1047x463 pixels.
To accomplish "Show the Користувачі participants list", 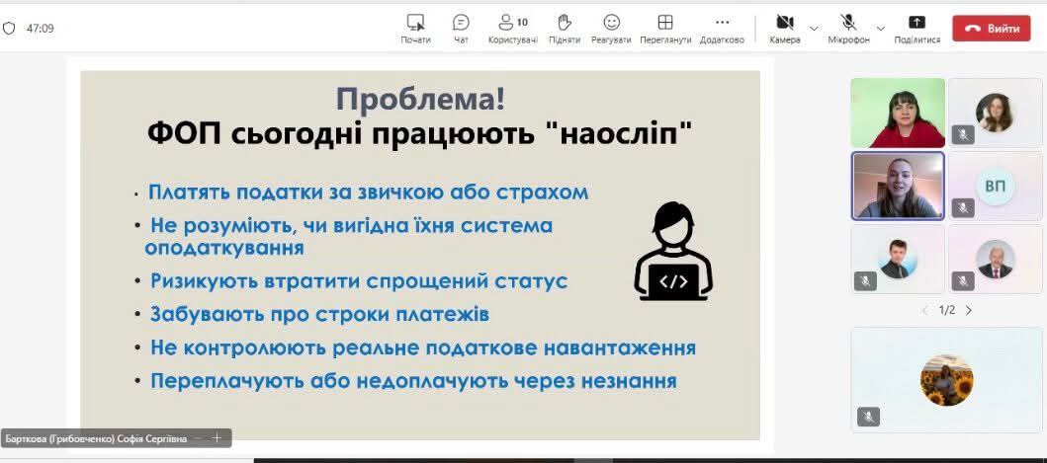I will pyautogui.click(x=513, y=29).
